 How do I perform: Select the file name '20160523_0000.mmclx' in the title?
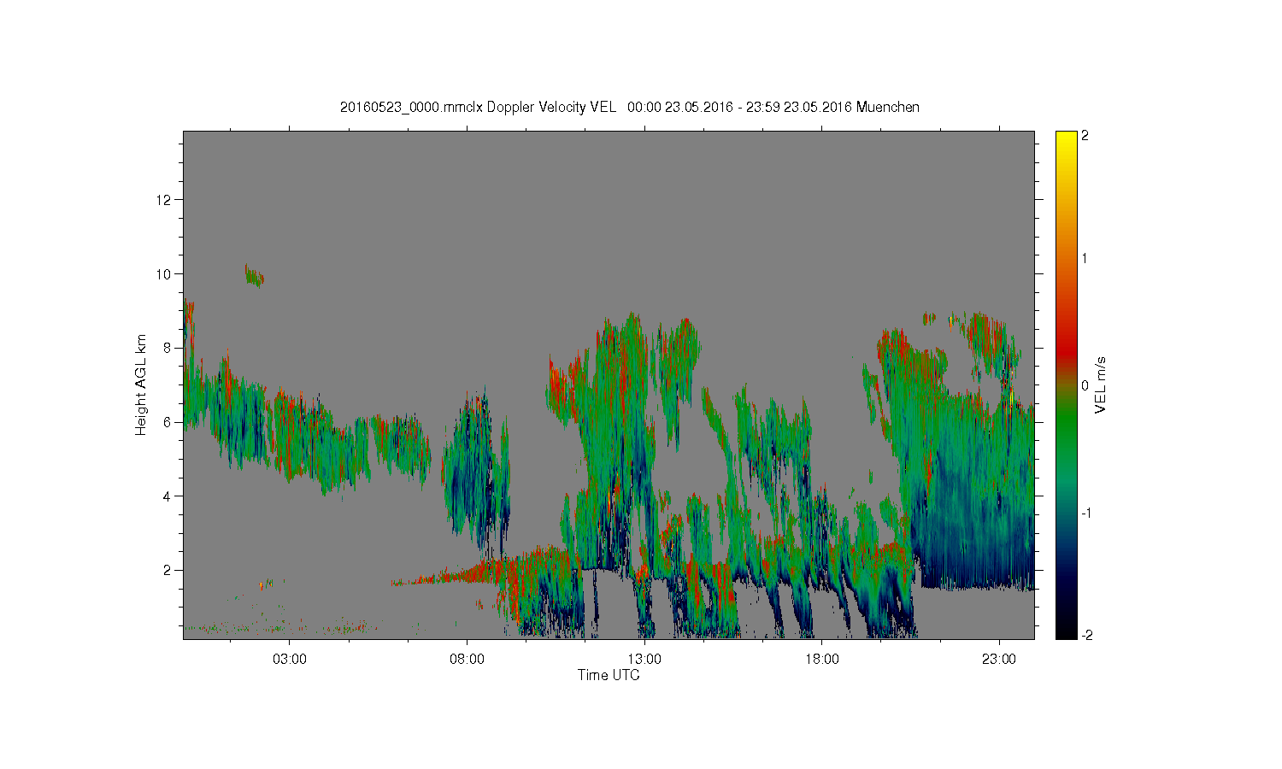412,108
